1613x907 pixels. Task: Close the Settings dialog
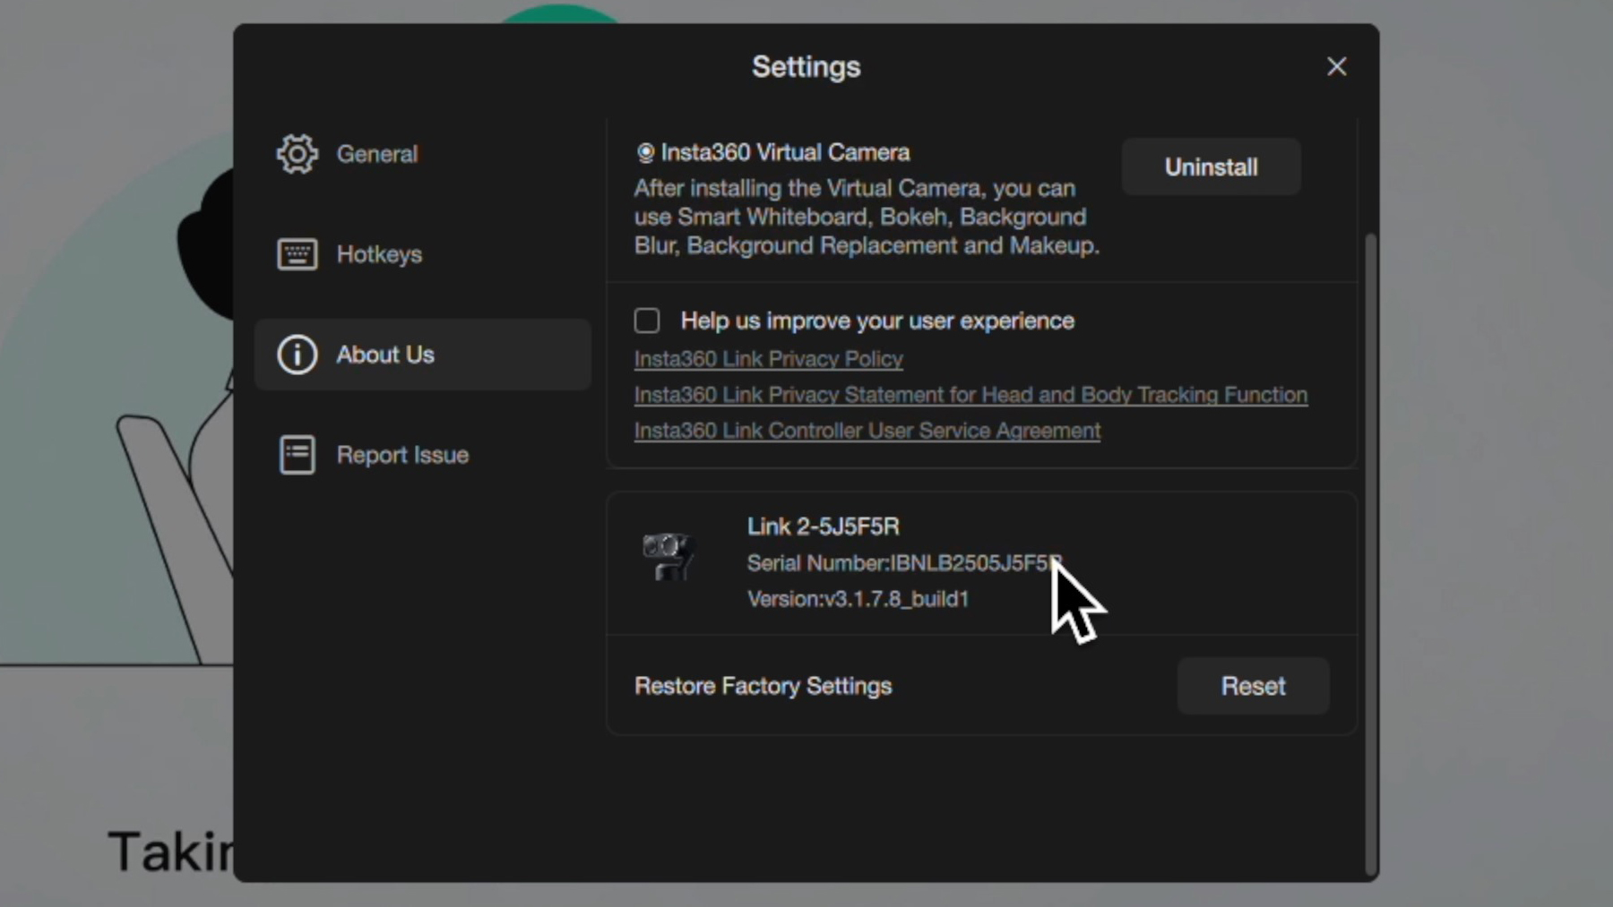coord(1336,66)
